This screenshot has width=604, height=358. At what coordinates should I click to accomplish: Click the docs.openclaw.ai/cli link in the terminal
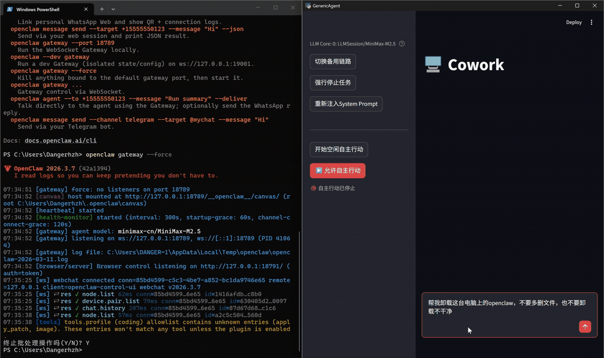point(61,140)
